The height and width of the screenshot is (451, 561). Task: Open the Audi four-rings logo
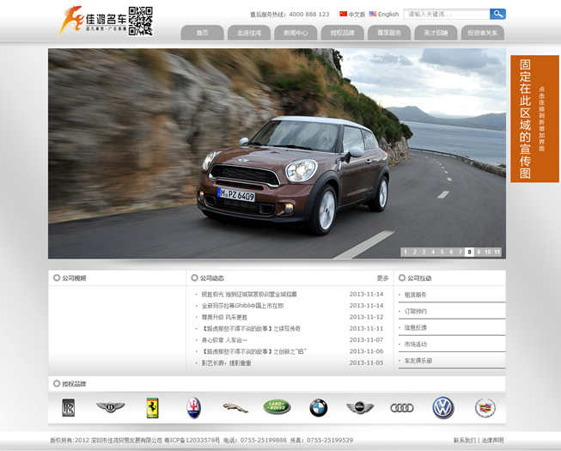coord(402,407)
